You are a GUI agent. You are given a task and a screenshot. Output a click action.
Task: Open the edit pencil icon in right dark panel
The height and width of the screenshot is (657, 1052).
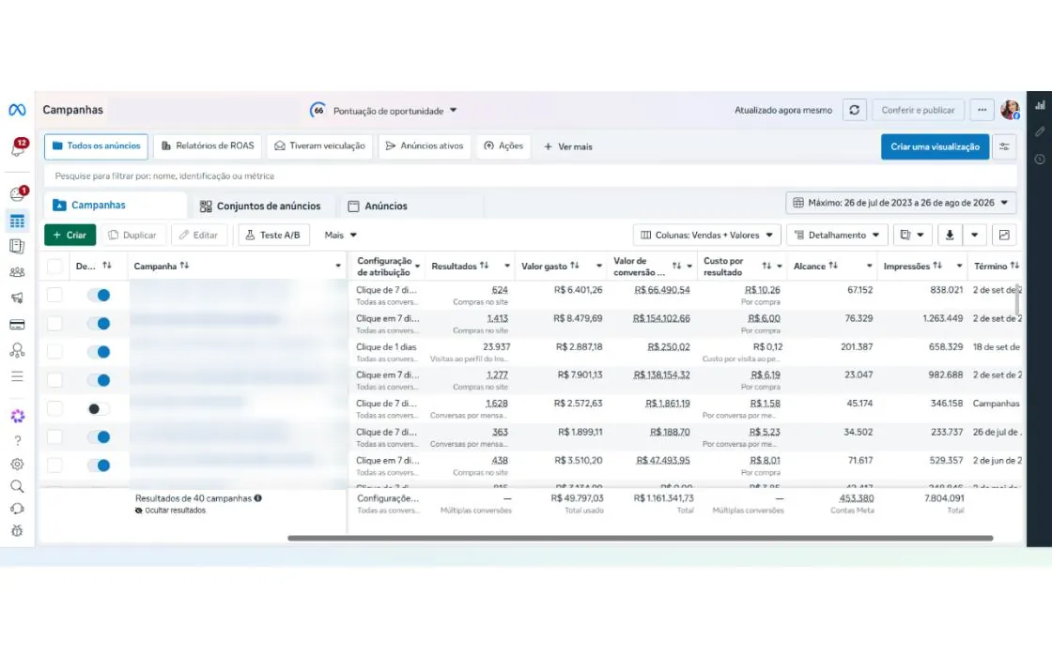1040,132
